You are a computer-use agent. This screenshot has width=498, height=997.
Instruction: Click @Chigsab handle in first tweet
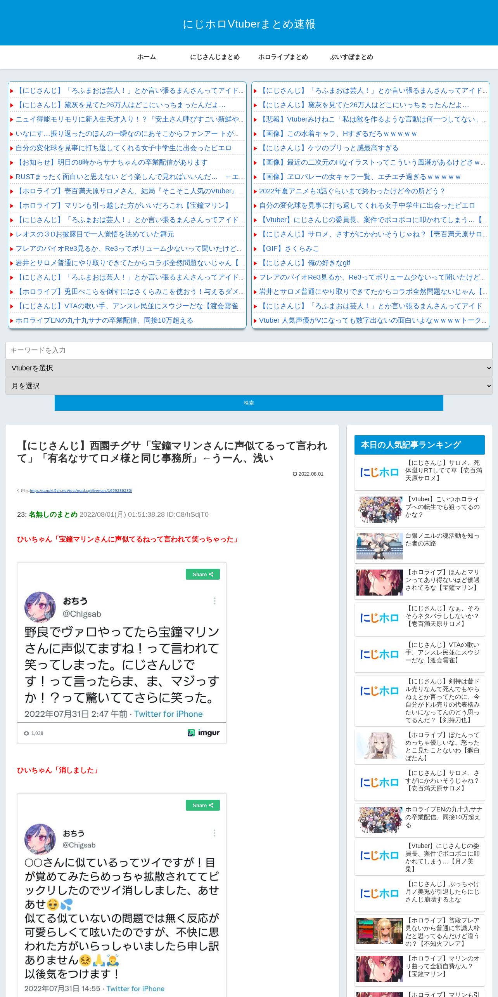(82, 614)
